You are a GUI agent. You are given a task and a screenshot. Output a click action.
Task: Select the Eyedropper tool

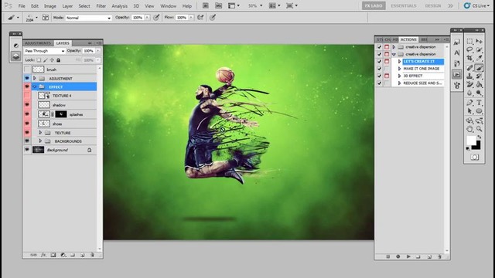click(480, 59)
